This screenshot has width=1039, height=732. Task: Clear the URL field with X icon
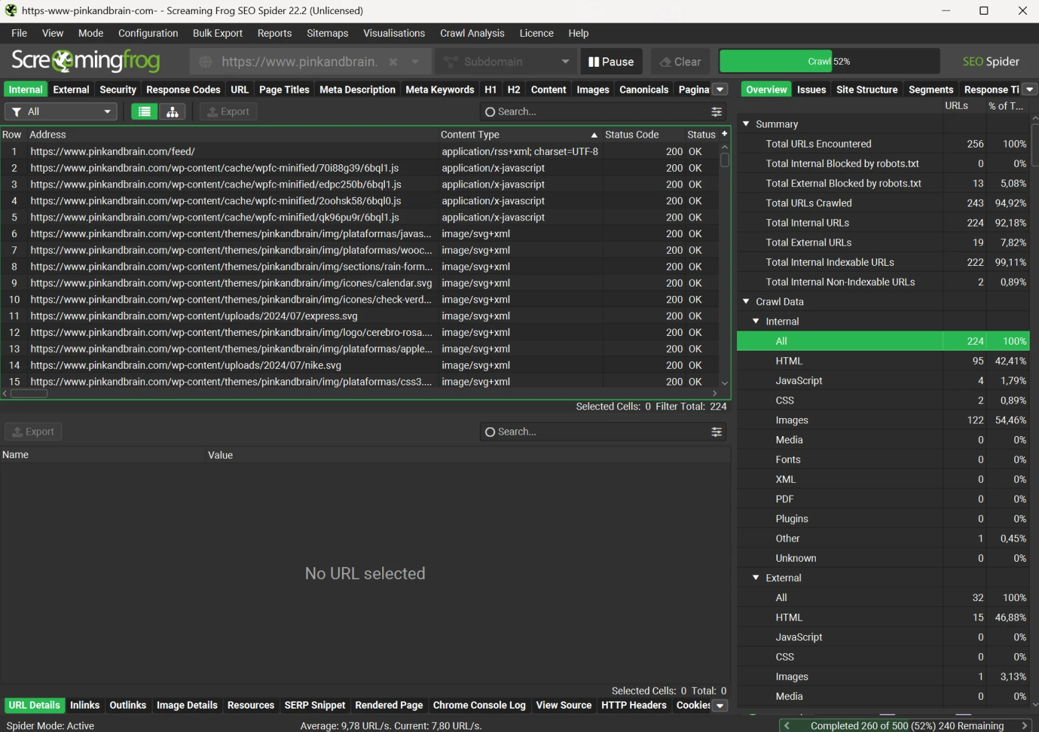(394, 61)
